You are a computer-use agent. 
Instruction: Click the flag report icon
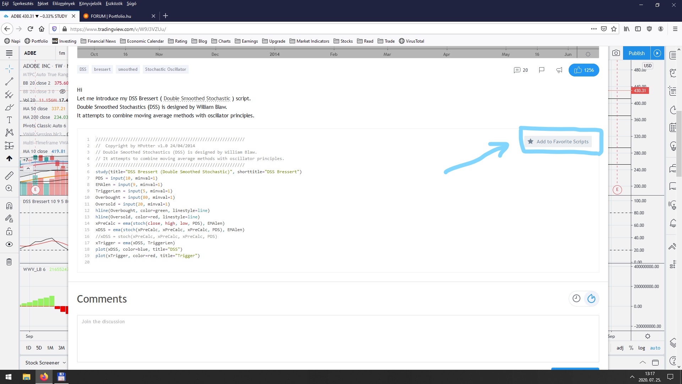coord(541,70)
